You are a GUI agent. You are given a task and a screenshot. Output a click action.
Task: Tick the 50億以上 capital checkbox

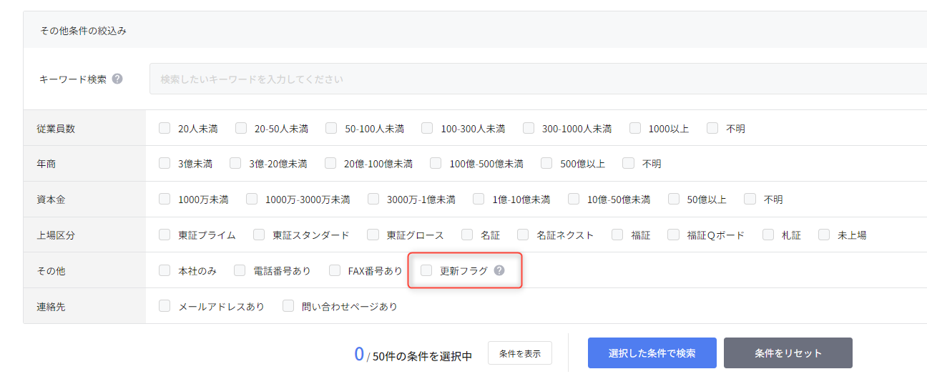pos(674,199)
